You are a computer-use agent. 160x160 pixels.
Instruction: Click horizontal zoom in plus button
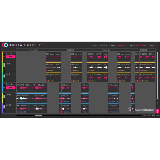click(x=149, y=115)
